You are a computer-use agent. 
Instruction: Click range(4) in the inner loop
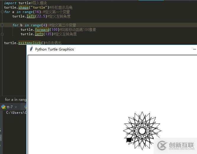point(39,25)
